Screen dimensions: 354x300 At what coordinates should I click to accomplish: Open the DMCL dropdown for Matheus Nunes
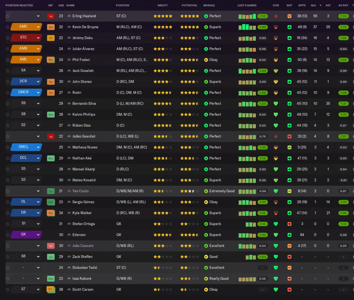point(26,147)
